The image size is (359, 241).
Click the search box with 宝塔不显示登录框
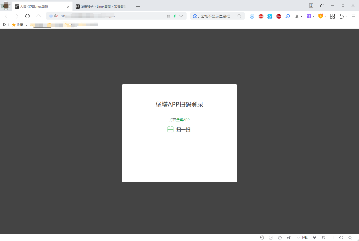(217, 16)
